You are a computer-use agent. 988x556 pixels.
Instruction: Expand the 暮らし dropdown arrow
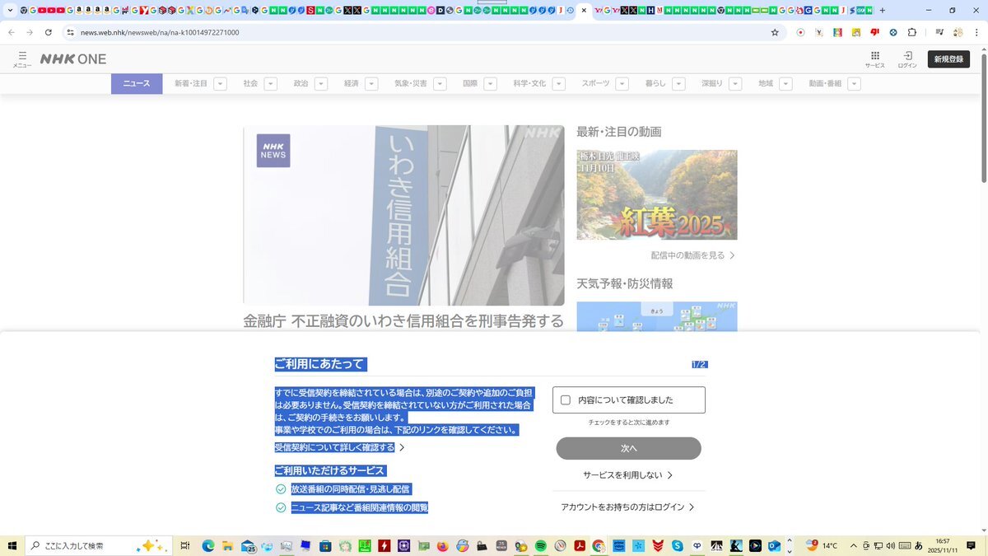pyautogui.click(x=679, y=83)
